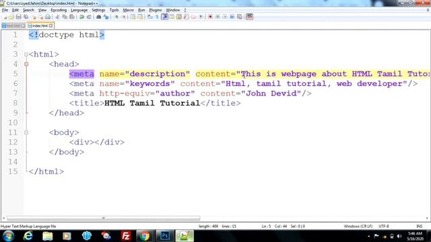
Task: Open EOL format menu Windows (CR LF)
Action: click(x=358, y=227)
